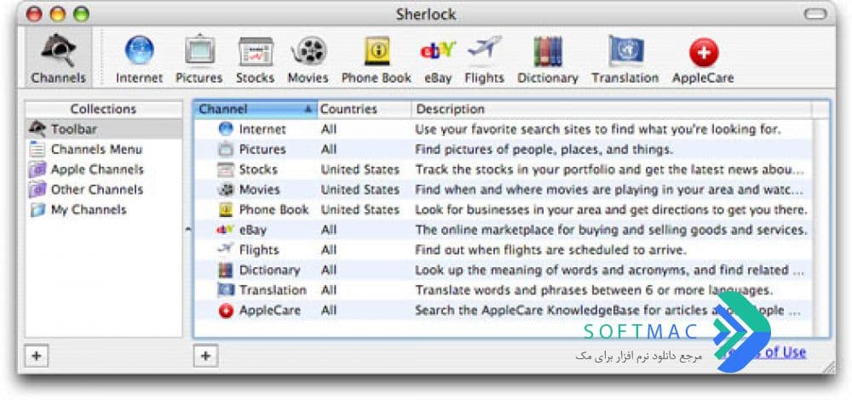This screenshot has width=852, height=400.
Task: Zoom the Sherlock window with green button
Action: 82,14
